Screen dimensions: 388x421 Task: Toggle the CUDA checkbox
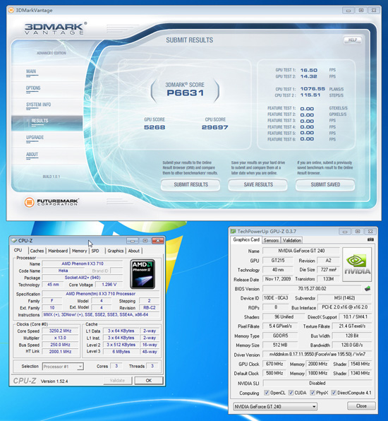(291, 393)
